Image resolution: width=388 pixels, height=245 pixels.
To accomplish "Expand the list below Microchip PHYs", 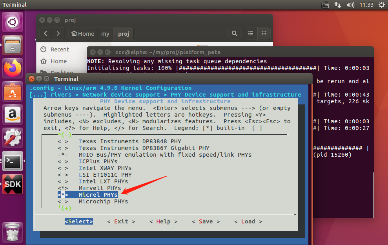I will pos(65,208).
